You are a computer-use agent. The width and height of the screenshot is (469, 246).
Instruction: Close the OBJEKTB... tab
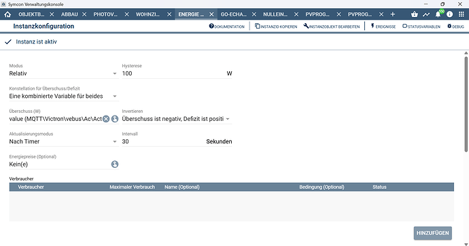tap(52, 14)
